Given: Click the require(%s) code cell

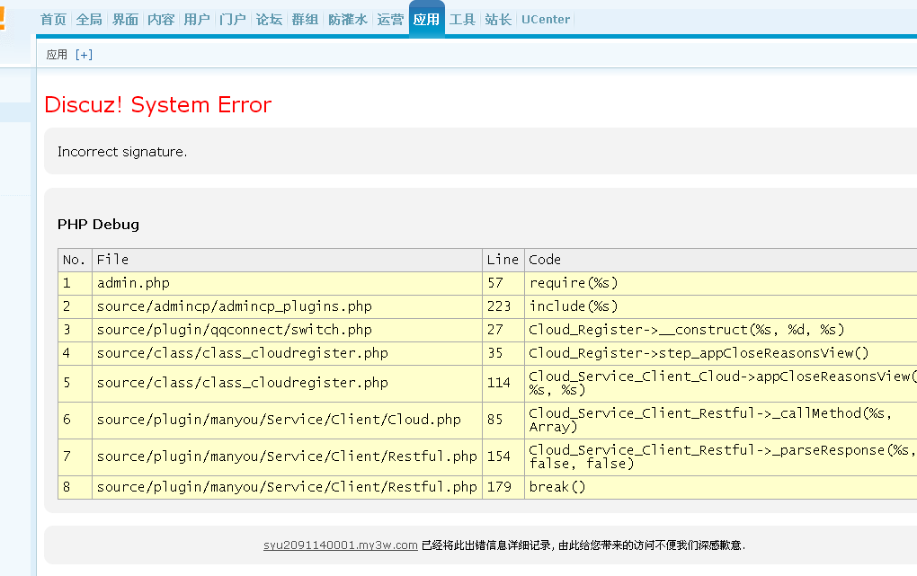Looking at the screenshot, I should tap(720, 283).
